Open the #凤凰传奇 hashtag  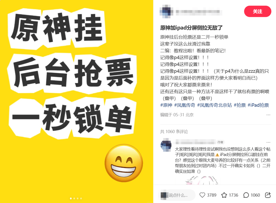185,105
